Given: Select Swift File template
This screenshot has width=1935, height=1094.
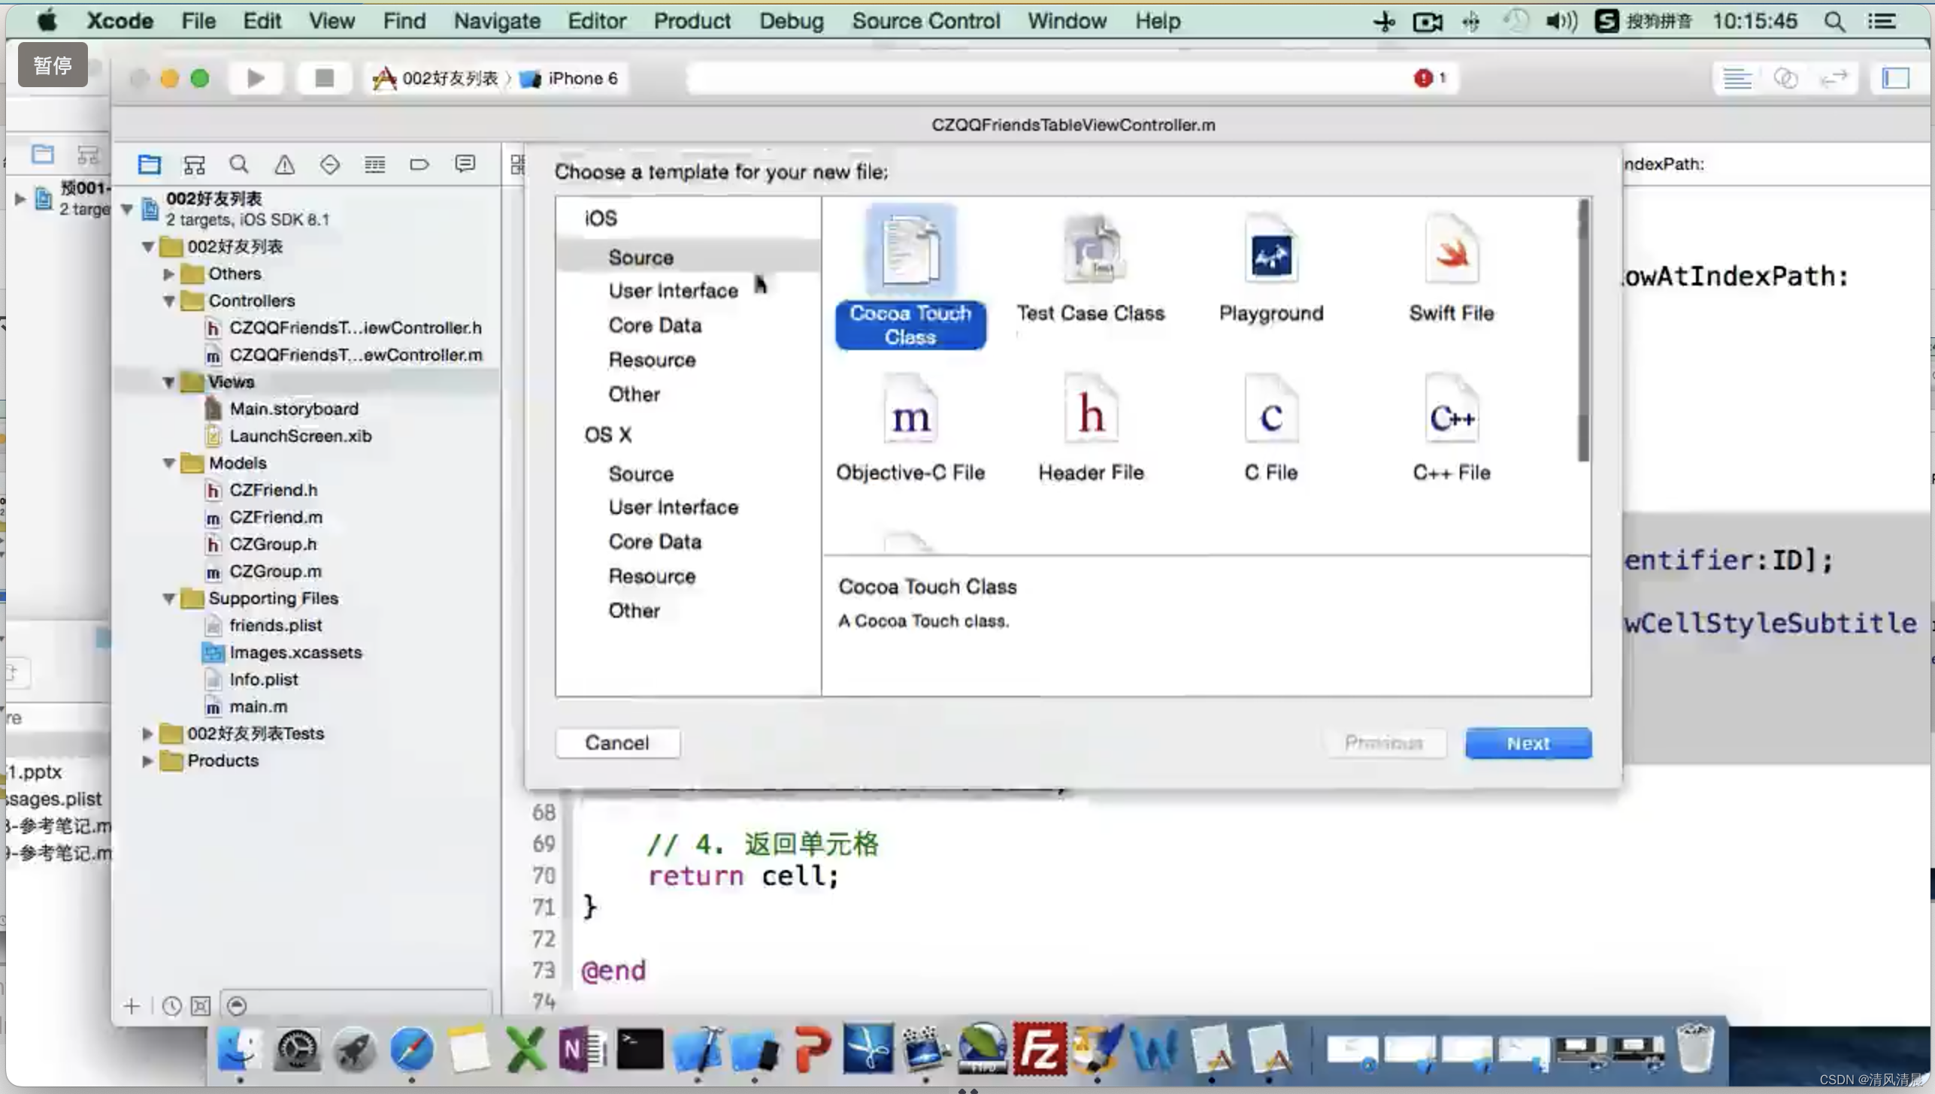Looking at the screenshot, I should (1451, 265).
